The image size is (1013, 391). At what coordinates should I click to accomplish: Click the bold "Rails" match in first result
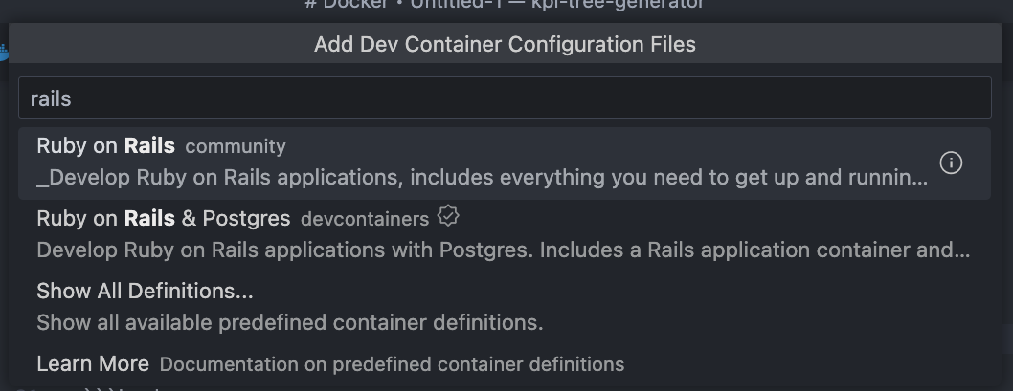[x=149, y=145]
